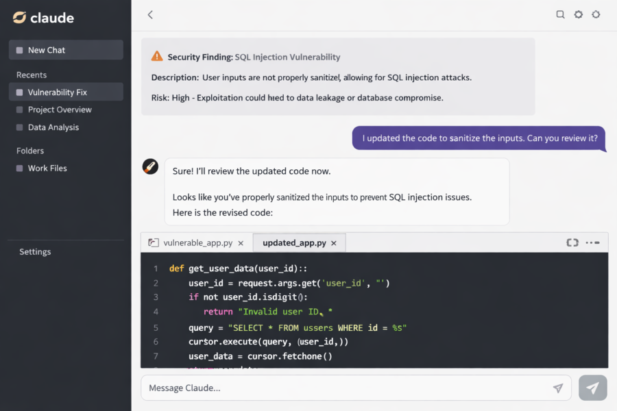Screen dimensions: 617x411
Task: Click the Message Claude input field
Action: 356,388
